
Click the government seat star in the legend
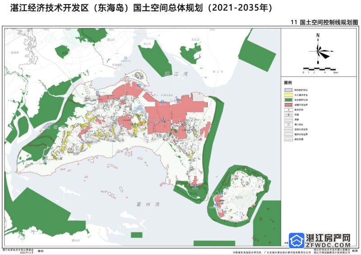point(289,110)
